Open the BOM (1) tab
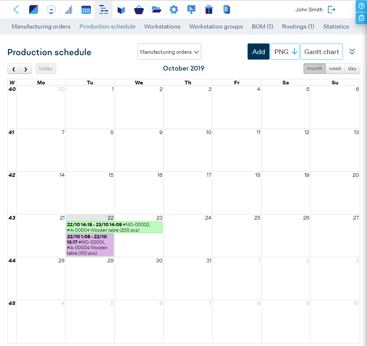 coord(262,26)
